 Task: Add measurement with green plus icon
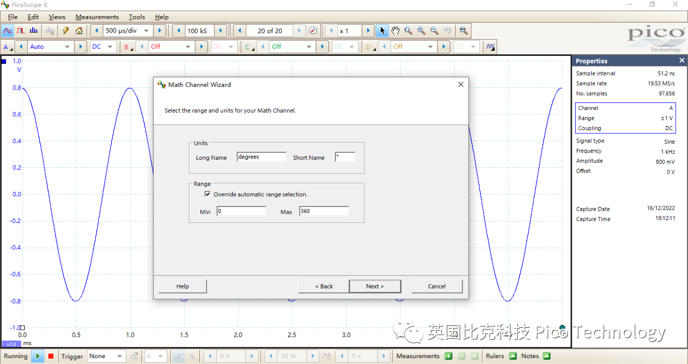448,356
